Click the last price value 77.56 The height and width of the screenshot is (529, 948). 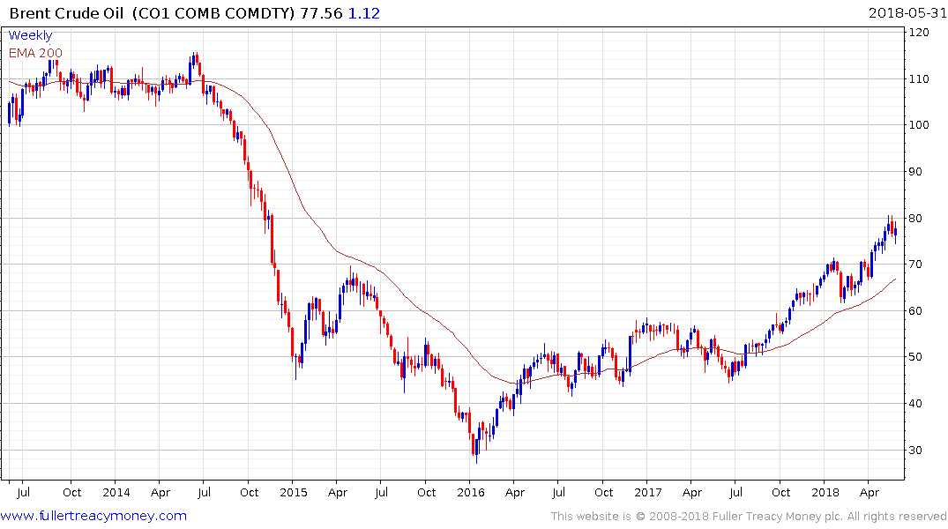tap(322, 13)
